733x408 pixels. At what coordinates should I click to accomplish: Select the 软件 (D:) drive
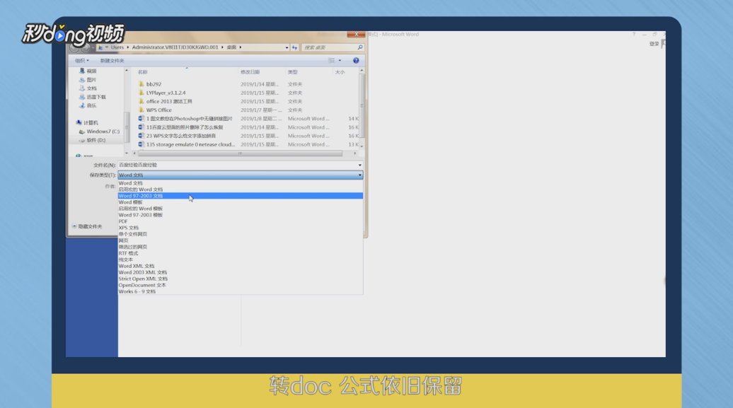pos(92,140)
